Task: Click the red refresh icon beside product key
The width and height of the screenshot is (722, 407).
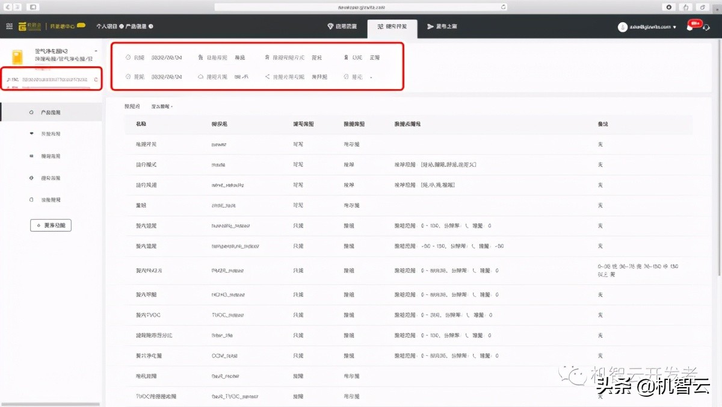Action: point(96,79)
